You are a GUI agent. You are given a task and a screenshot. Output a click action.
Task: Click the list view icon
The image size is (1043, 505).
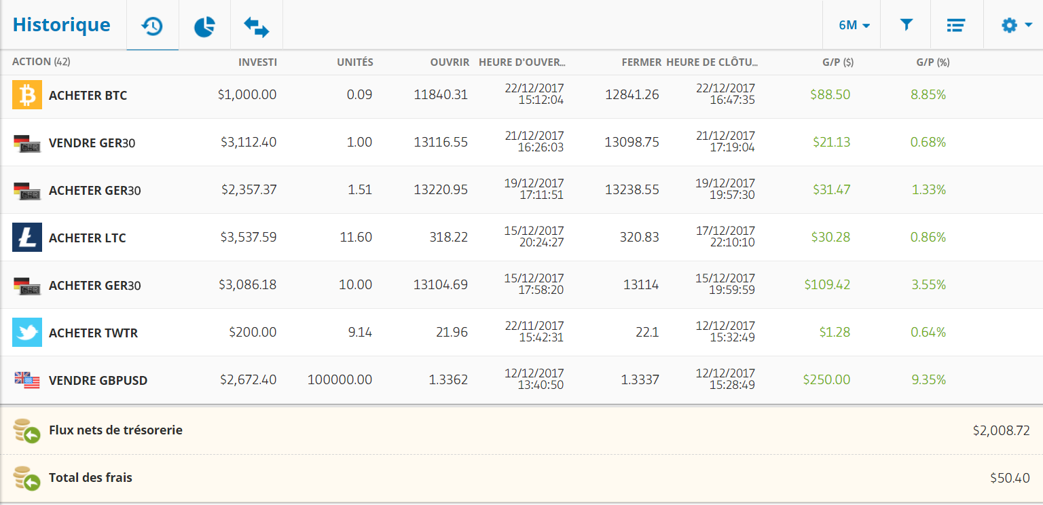pos(956,25)
